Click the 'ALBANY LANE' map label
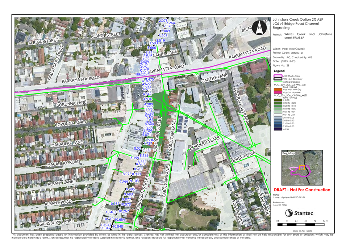The height and width of the screenshot is (245, 346). (x=61, y=183)
